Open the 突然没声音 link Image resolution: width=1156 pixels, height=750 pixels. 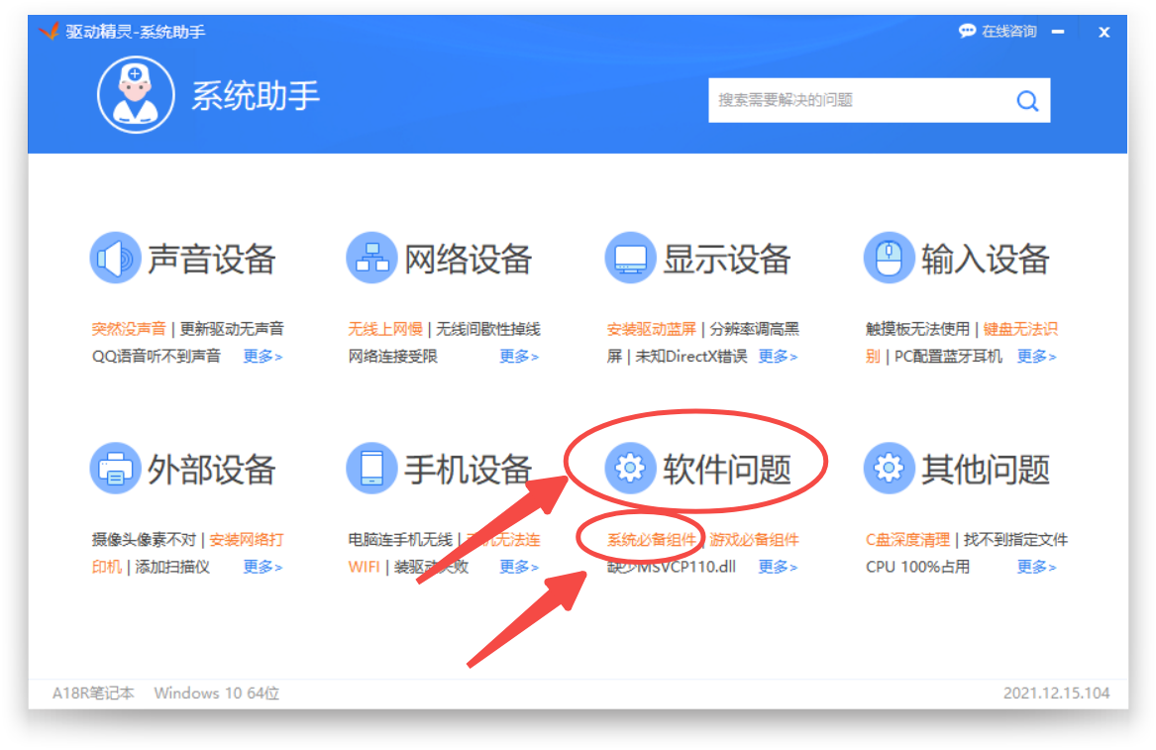[129, 329]
